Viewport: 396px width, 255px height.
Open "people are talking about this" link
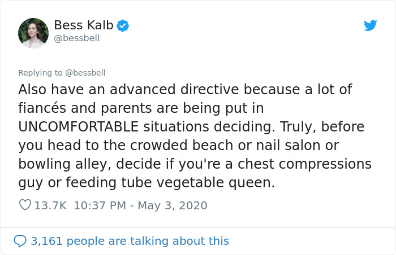coord(152,241)
